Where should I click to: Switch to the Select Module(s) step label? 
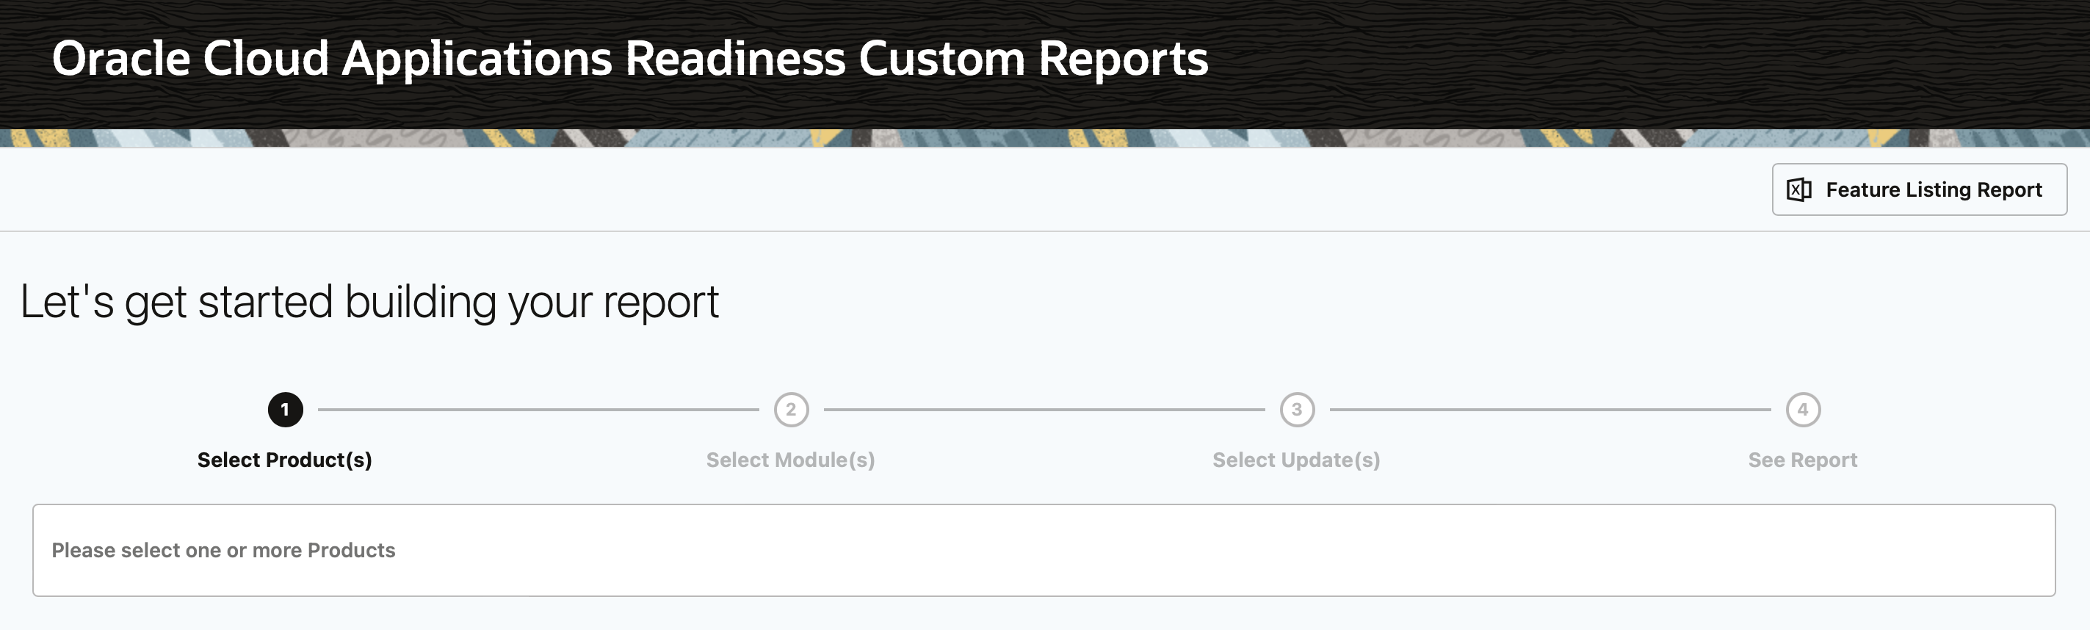(790, 460)
